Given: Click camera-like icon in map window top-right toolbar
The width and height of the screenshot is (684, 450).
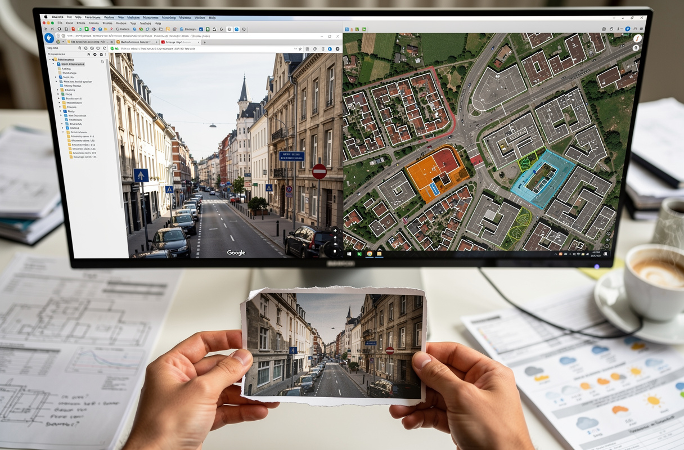Looking at the screenshot, I should pos(604,29).
